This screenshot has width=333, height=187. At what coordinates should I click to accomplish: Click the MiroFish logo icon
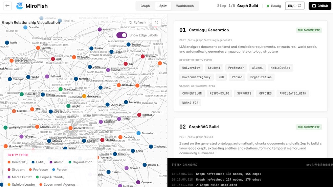pos(20,6)
